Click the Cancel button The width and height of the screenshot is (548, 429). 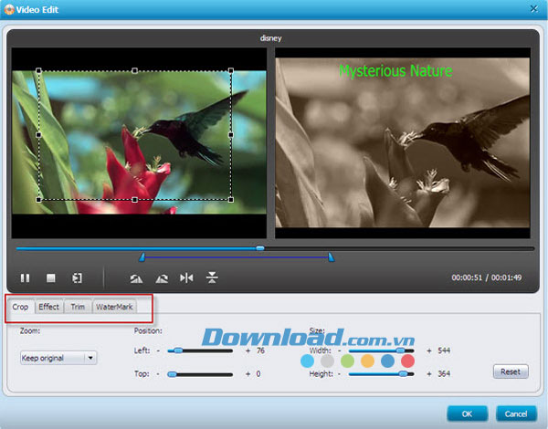[516, 414]
